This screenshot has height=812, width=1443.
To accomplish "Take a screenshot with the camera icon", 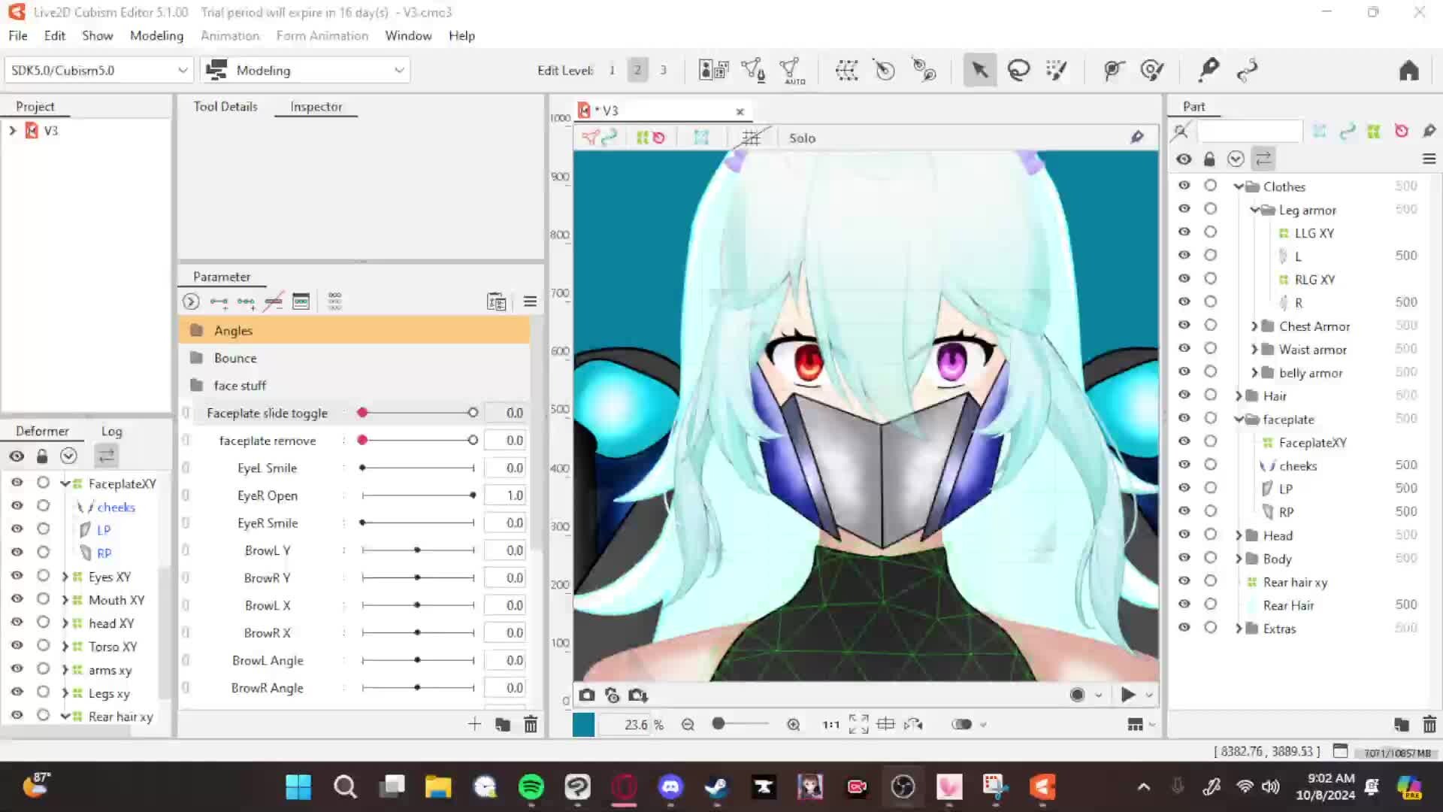I will point(587,695).
